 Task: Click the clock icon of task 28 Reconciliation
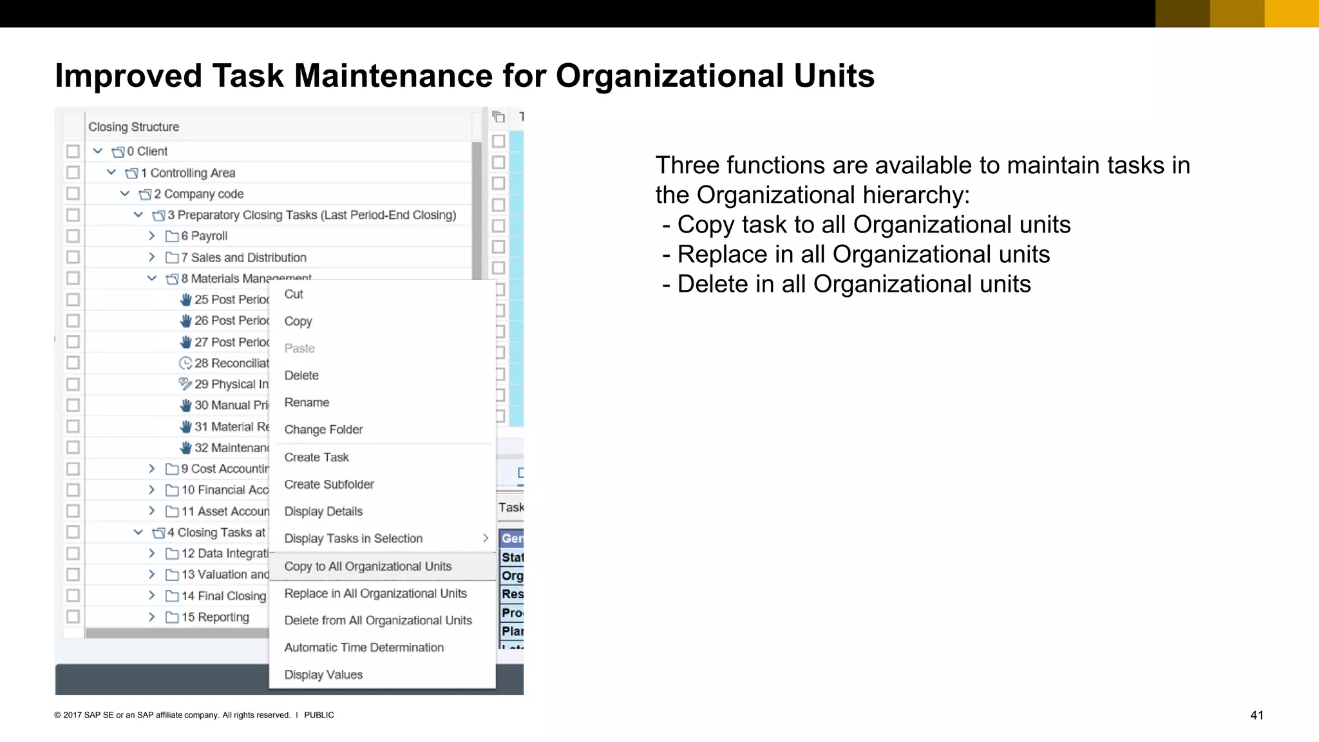click(x=185, y=363)
